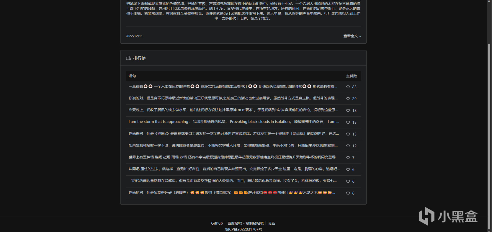Open the Github footer link
492x232 pixels.
[217, 223]
